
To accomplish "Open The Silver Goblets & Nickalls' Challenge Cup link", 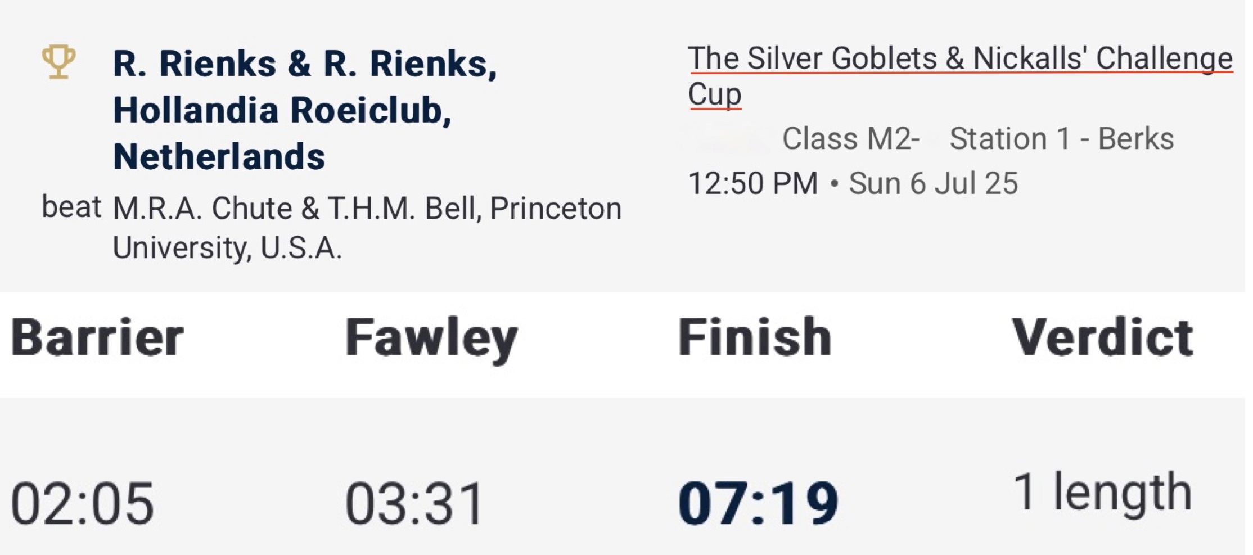I will pyautogui.click(x=959, y=59).
